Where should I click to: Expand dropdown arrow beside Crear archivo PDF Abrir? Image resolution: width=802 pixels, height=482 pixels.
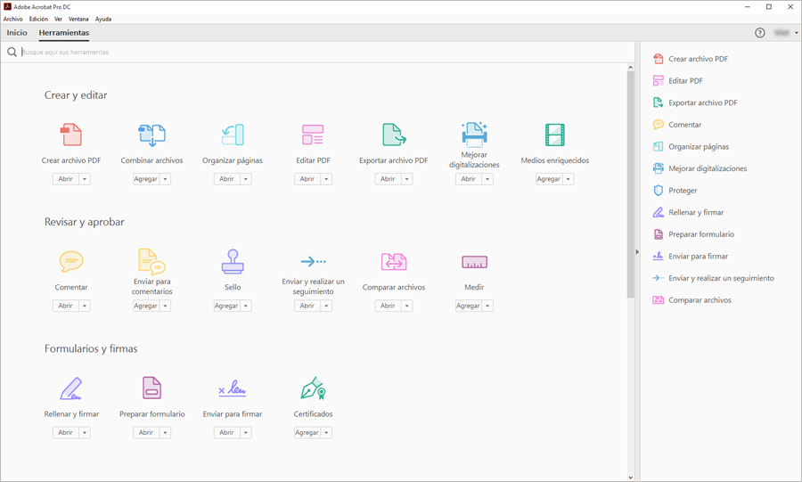click(x=85, y=179)
